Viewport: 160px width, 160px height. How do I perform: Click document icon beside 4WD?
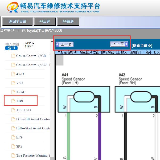[13, 74]
